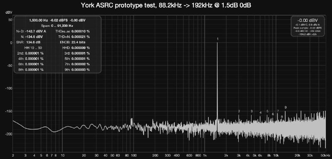Click the "22 - 22k UNW" level line
332x159 pixels.
coord(308,31)
